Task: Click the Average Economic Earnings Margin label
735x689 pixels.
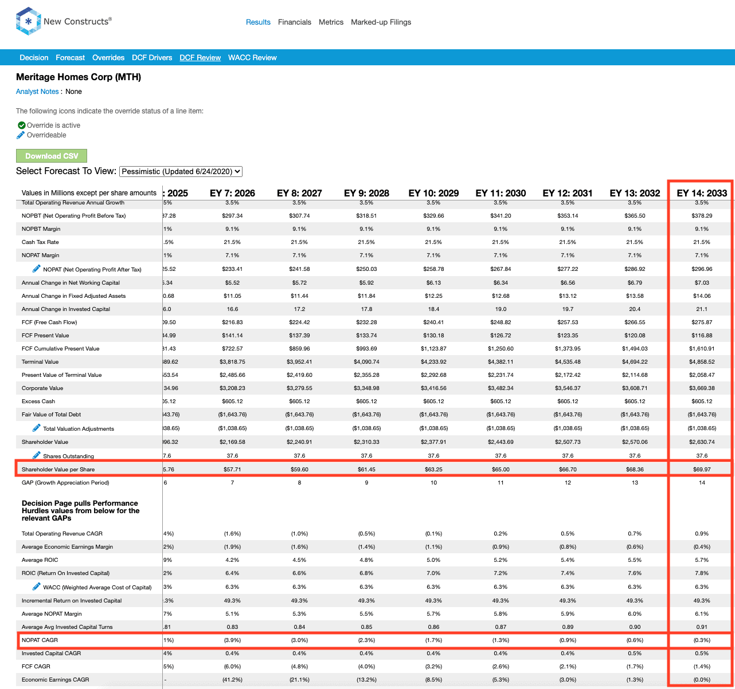Action: click(67, 547)
